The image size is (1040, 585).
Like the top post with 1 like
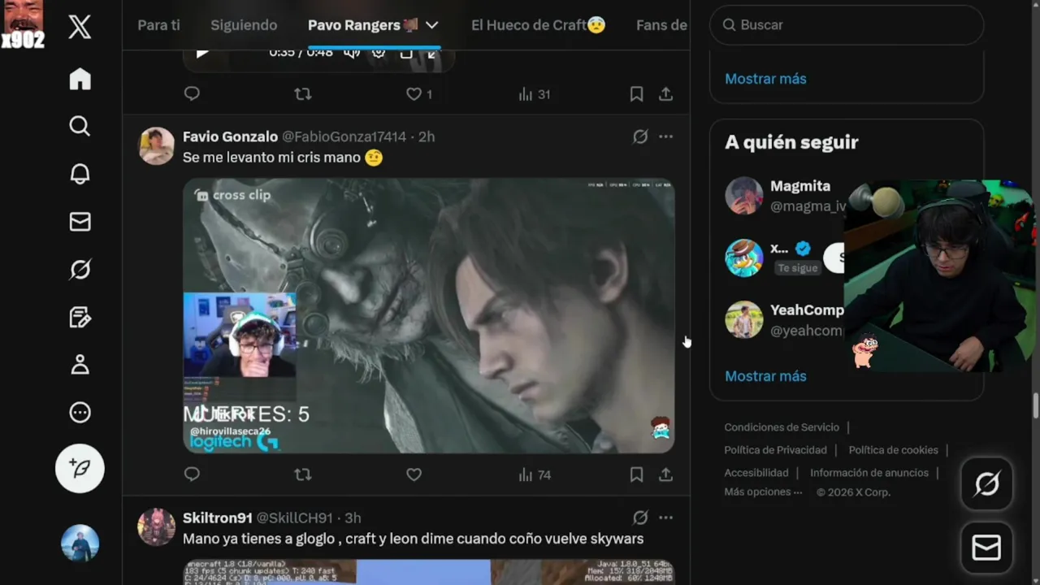(x=419, y=94)
